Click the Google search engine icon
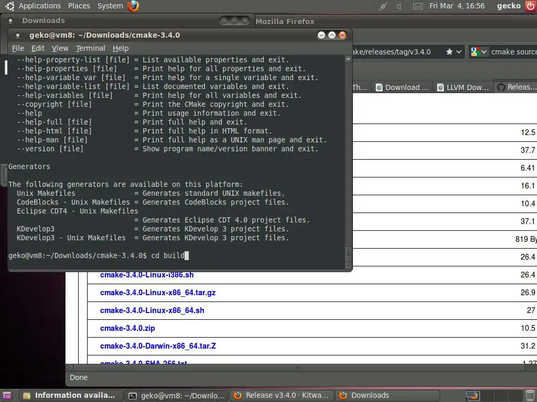 click(x=475, y=52)
